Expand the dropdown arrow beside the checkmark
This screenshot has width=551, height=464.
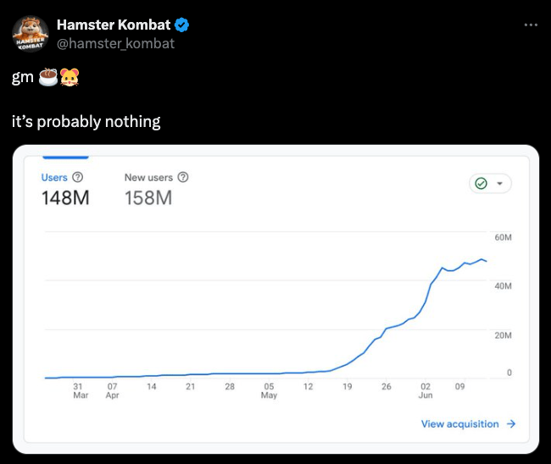(x=499, y=184)
